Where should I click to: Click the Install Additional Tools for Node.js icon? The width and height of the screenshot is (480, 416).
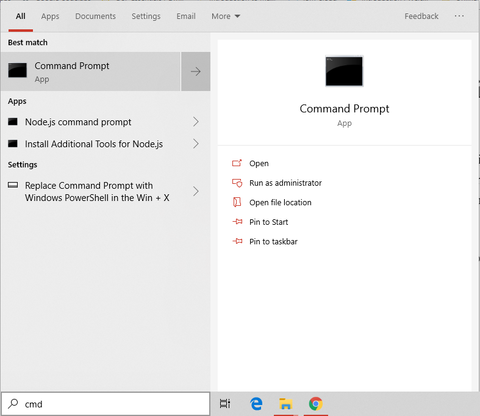click(13, 144)
